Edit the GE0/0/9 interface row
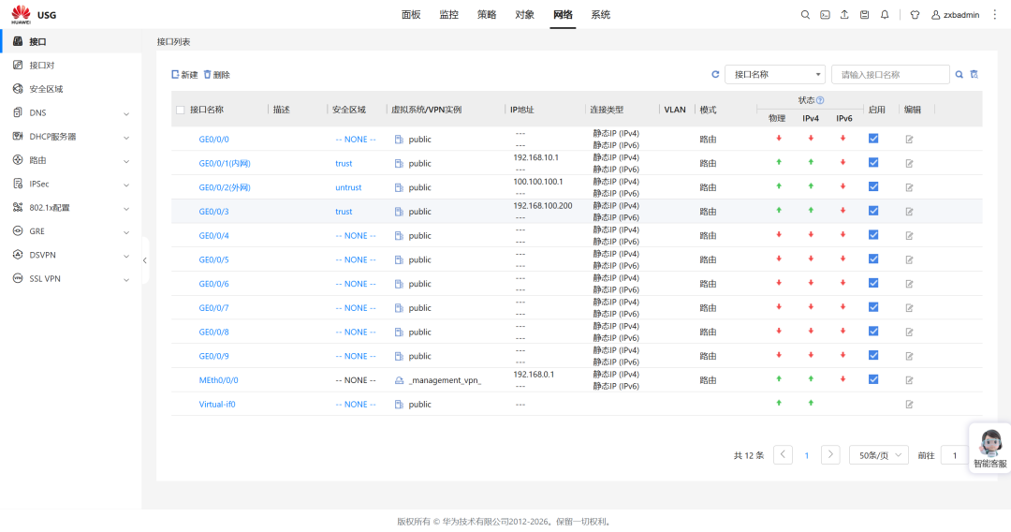This screenshot has height=532, width=1011. click(x=909, y=356)
